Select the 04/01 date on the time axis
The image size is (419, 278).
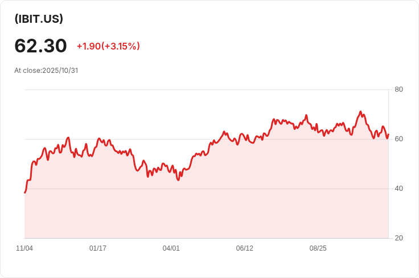coord(171,248)
